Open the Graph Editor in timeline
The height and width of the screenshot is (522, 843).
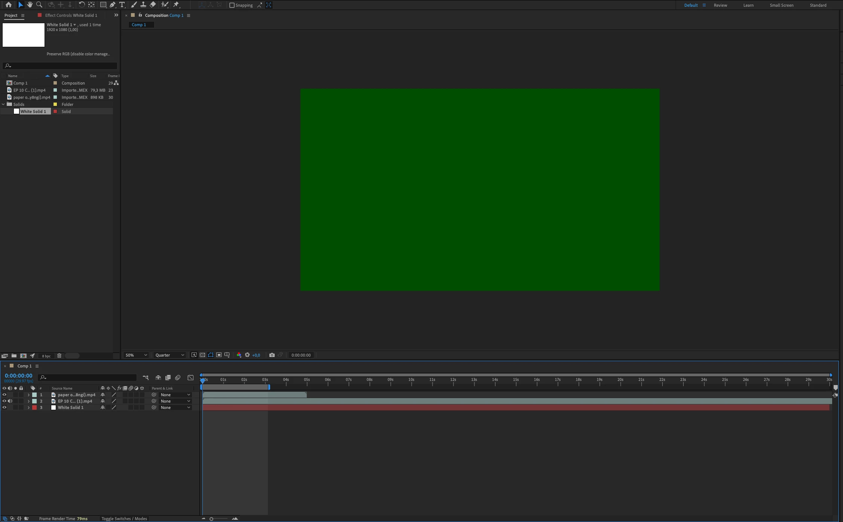(x=190, y=378)
